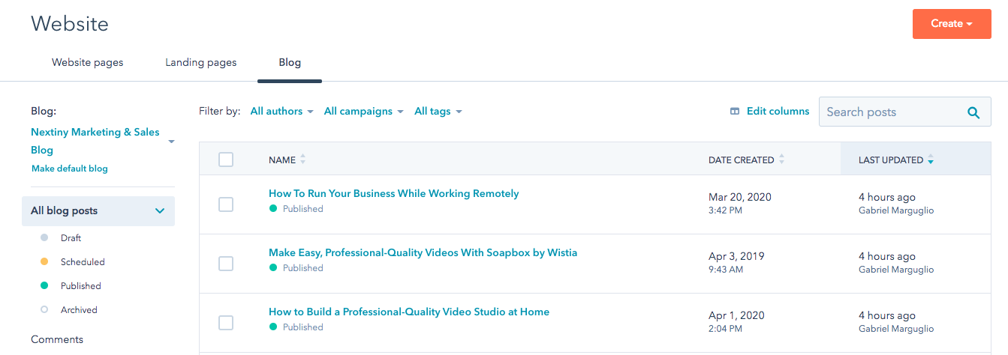Select the Working Remotely post checkbox
1008x355 pixels.
[x=226, y=204]
